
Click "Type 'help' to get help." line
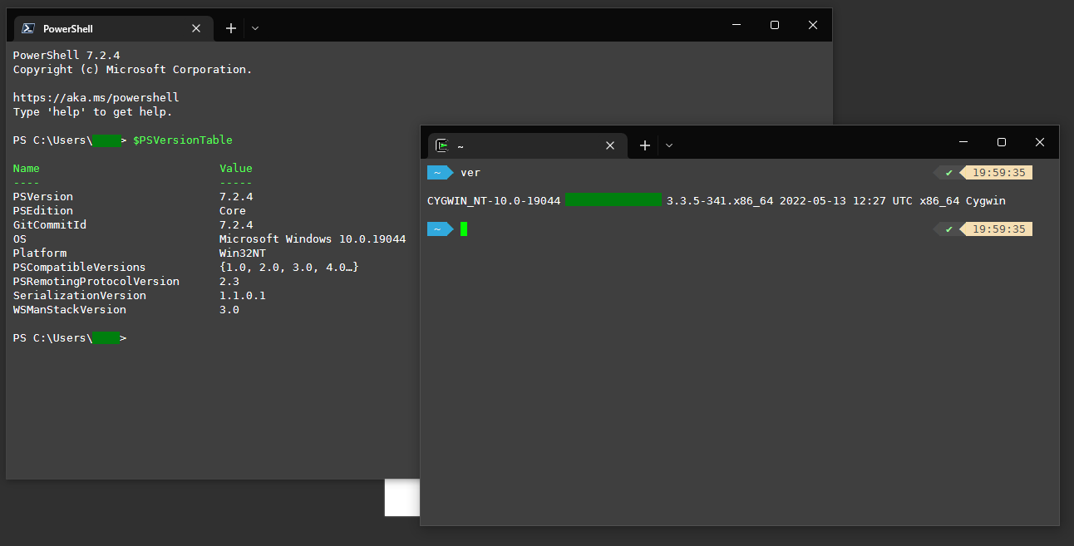pos(93,111)
